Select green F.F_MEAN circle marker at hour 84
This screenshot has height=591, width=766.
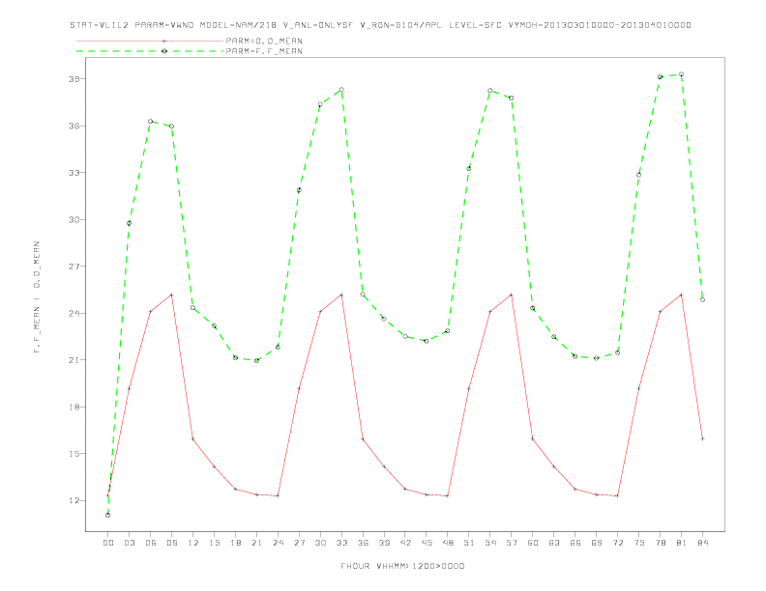point(702,300)
